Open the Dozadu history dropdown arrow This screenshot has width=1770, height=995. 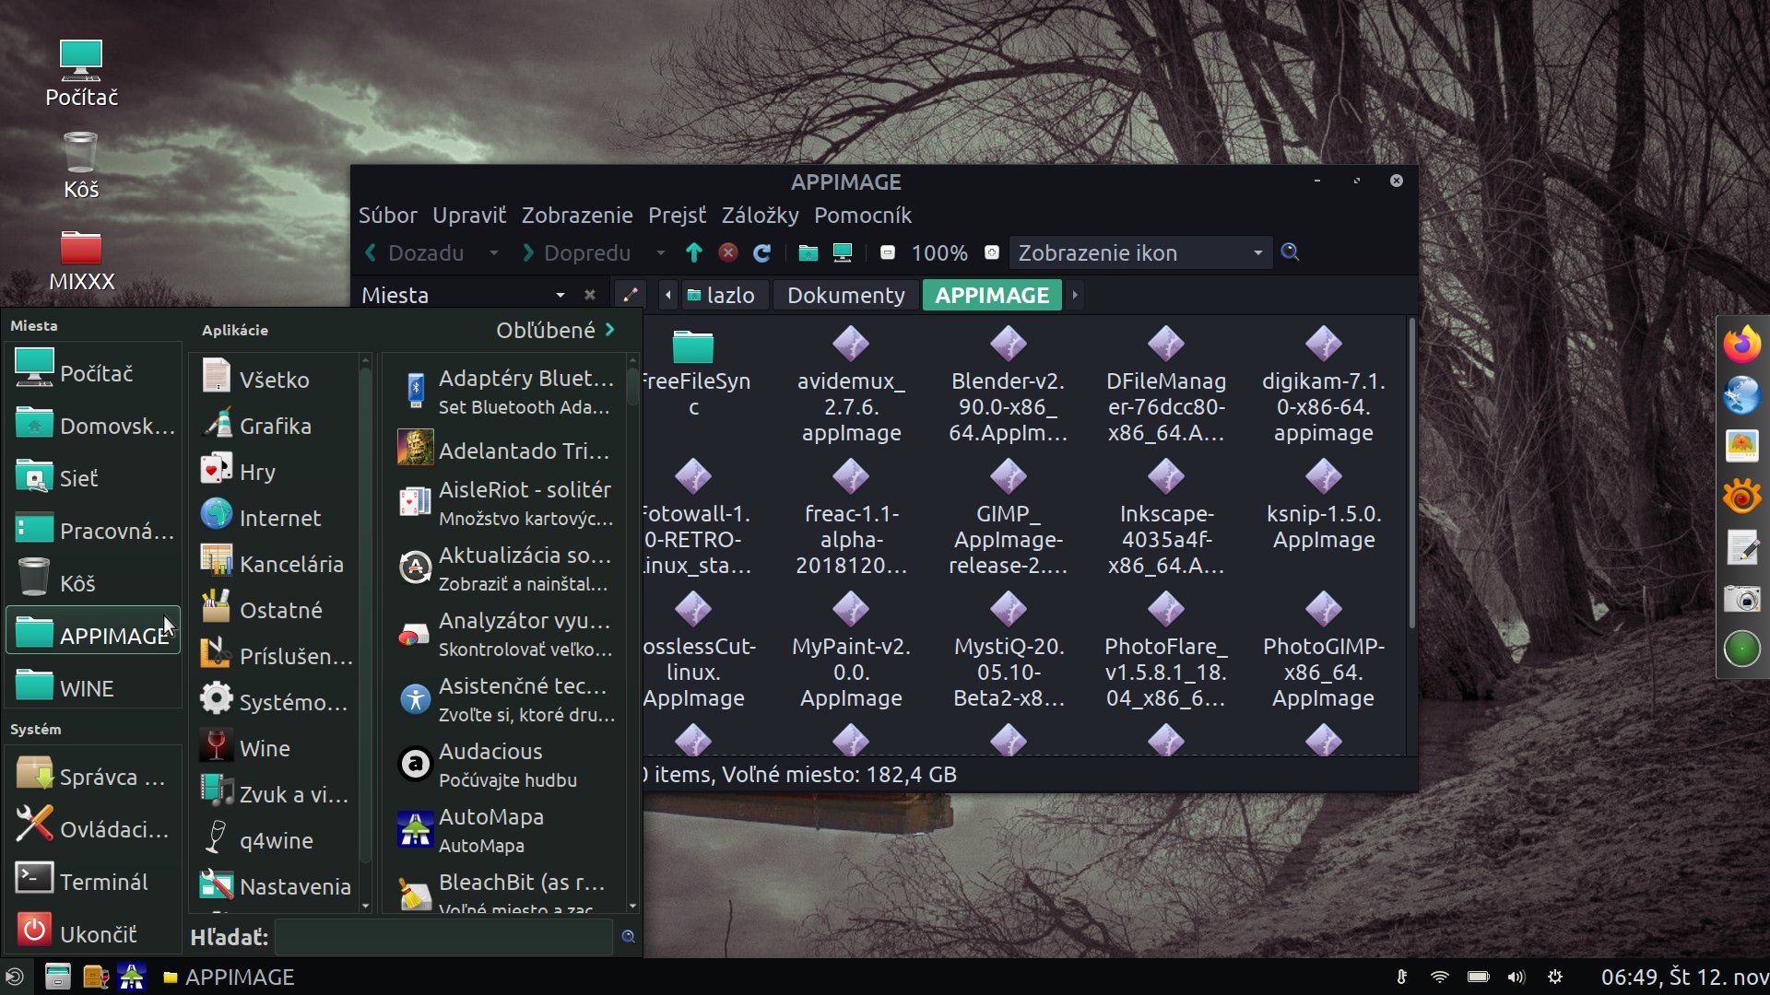494,252
